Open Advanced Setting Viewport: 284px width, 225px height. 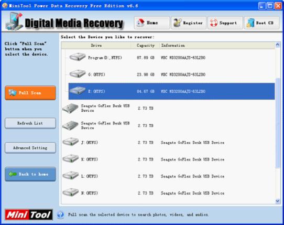coord(30,148)
